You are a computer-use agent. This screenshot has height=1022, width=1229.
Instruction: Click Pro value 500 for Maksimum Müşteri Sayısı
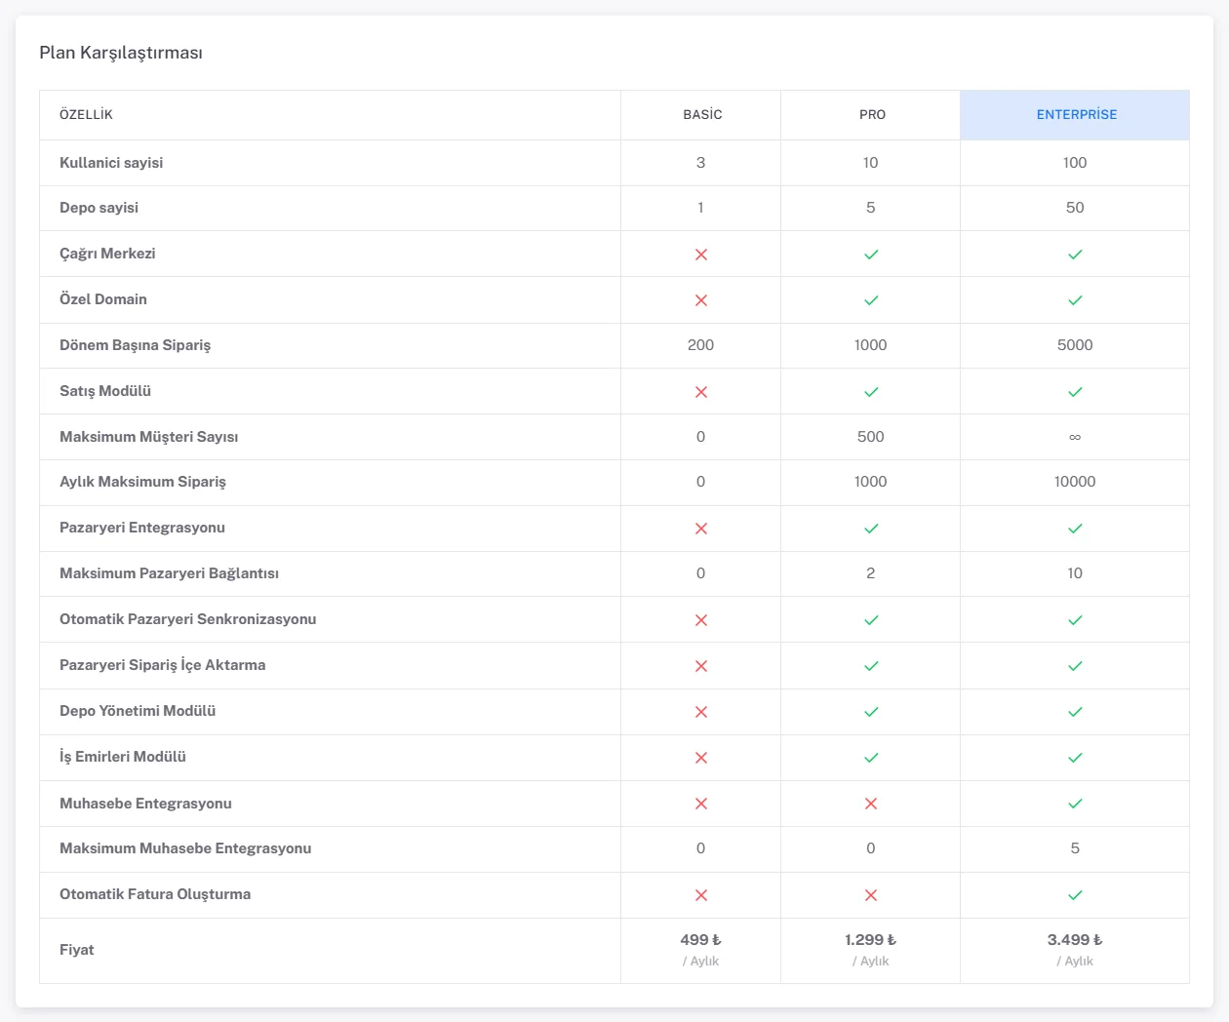870,437
